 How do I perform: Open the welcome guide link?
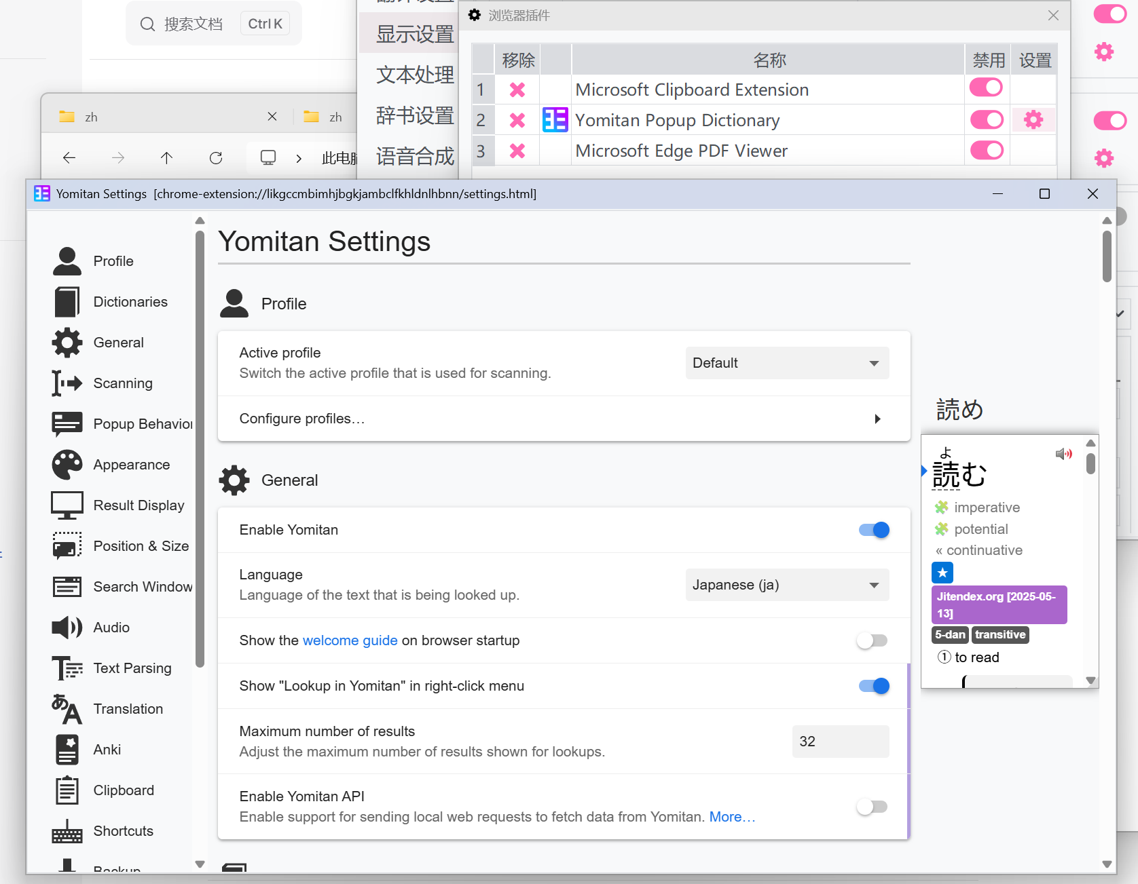[x=350, y=640]
